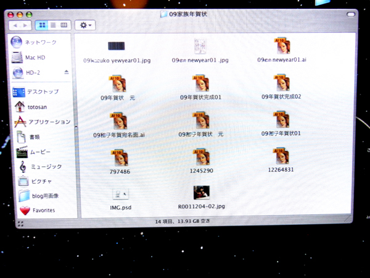Click the yewyear01.jpg barcode thumbnail
This screenshot has height=278, width=370.
[117, 46]
